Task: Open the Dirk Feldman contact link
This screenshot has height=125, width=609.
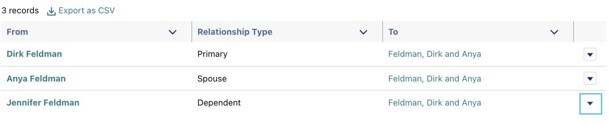Action: coord(34,54)
